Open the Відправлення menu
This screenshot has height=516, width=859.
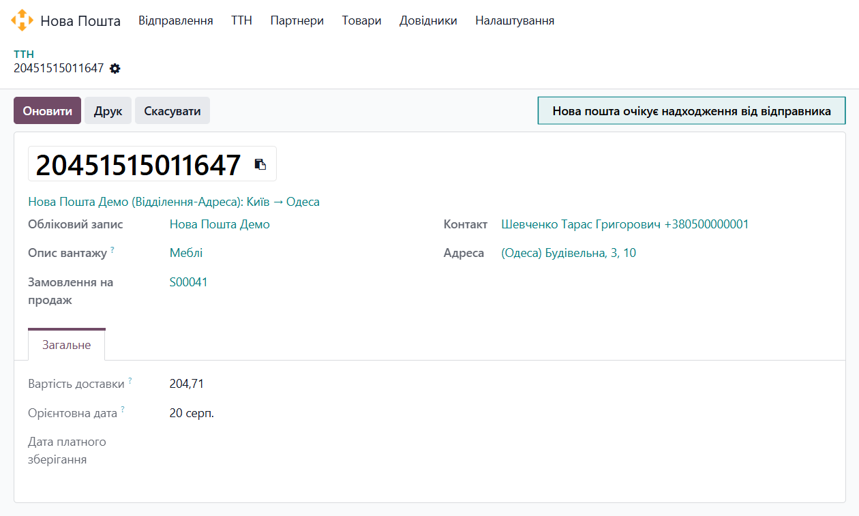[176, 20]
